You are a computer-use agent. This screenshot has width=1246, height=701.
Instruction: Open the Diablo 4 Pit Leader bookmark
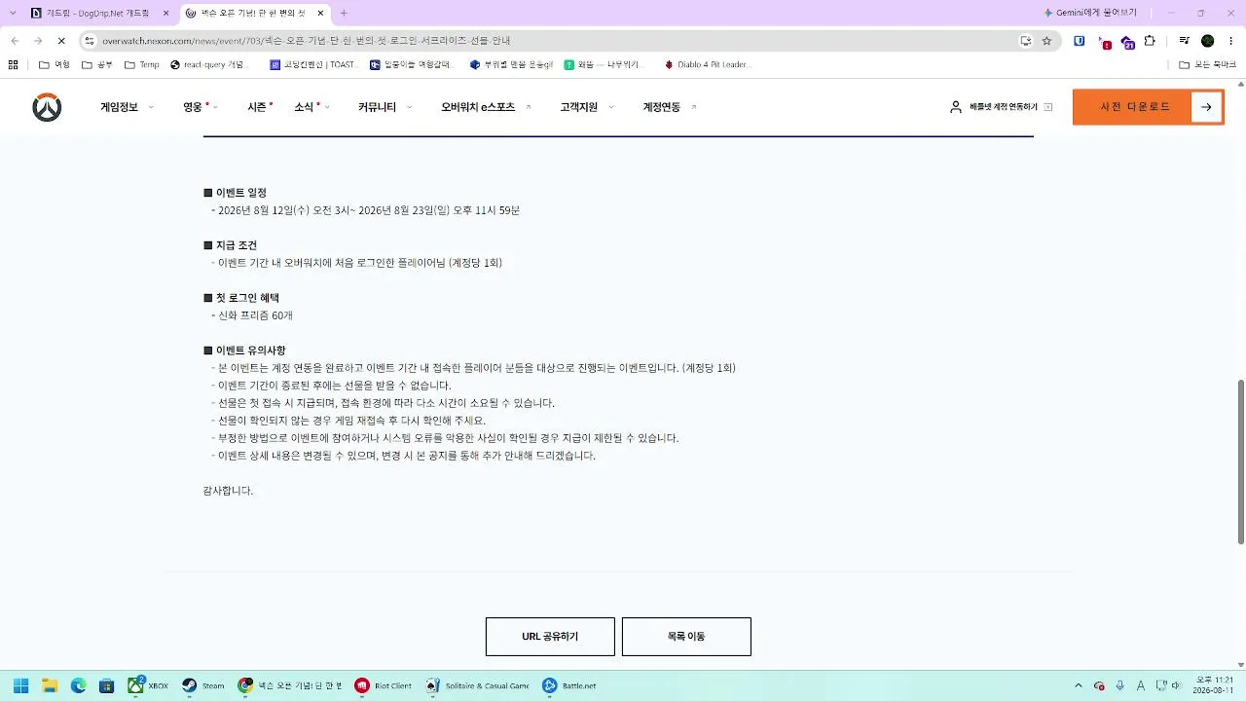(x=707, y=64)
